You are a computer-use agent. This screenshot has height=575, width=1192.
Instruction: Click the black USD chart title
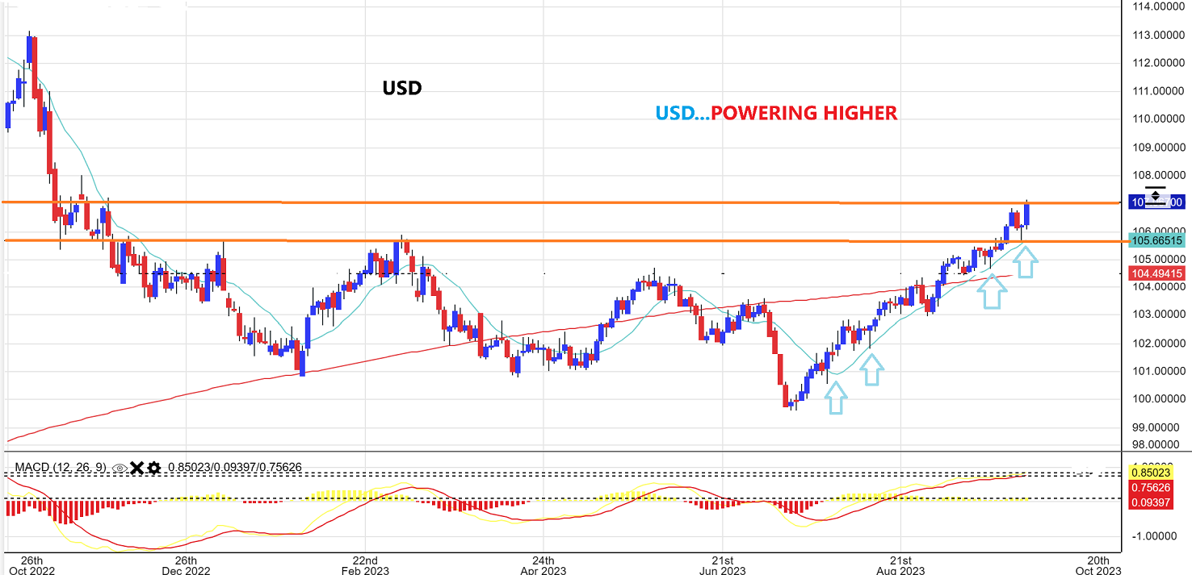pyautogui.click(x=402, y=88)
